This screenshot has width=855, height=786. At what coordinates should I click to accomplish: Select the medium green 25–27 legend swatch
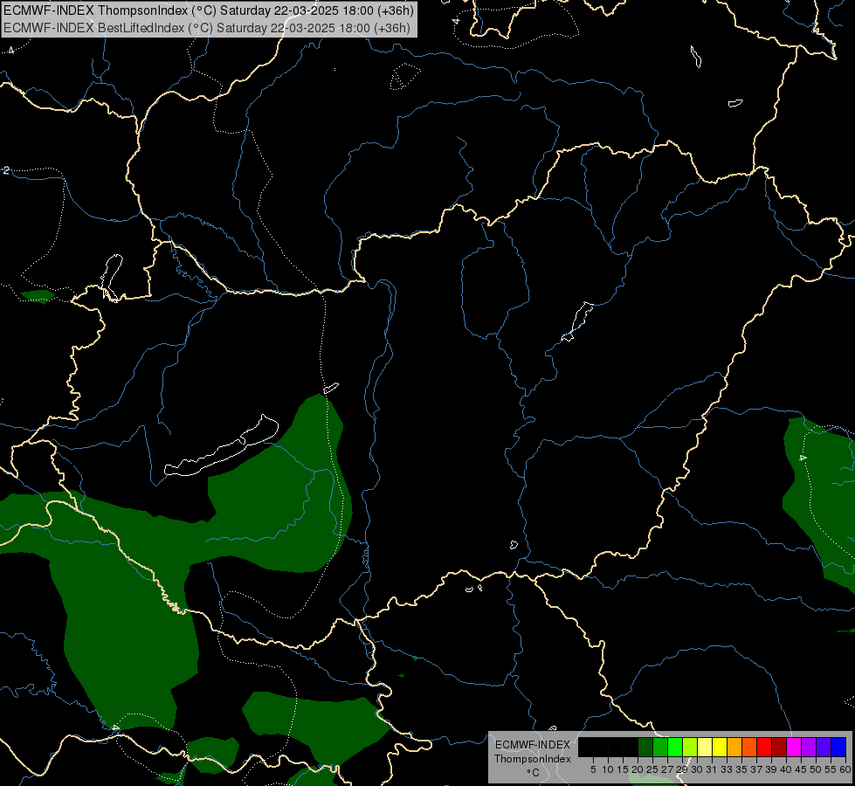[x=660, y=747]
